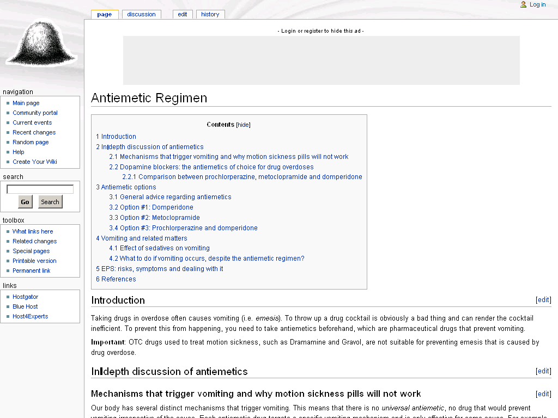The width and height of the screenshot is (558, 418).
Task: Jump to 3.2 Option #1: Domperidone
Action: (151, 207)
